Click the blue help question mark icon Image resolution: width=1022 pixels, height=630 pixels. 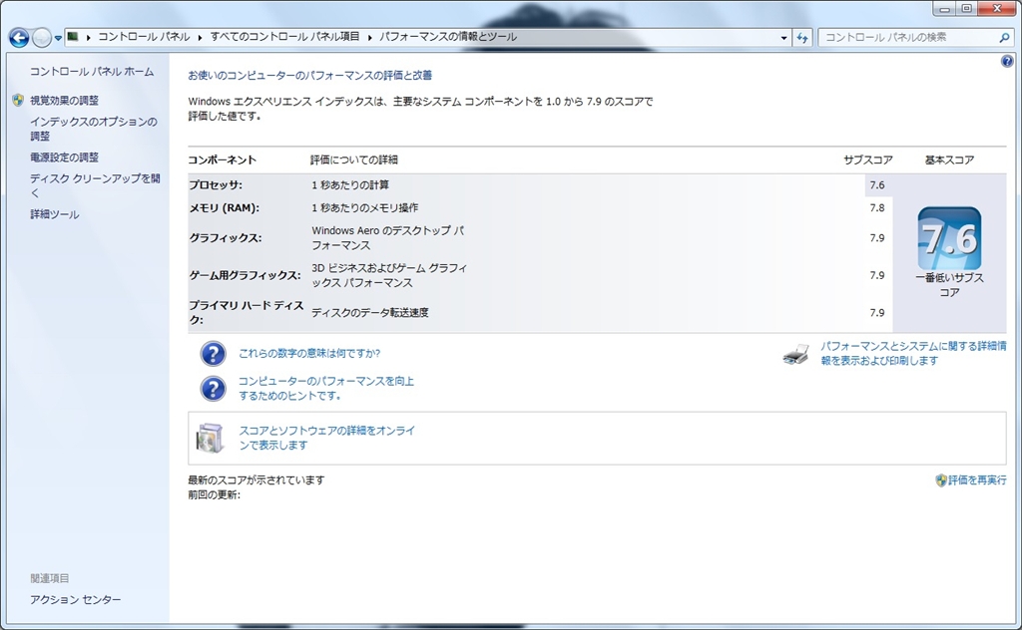[1006, 62]
